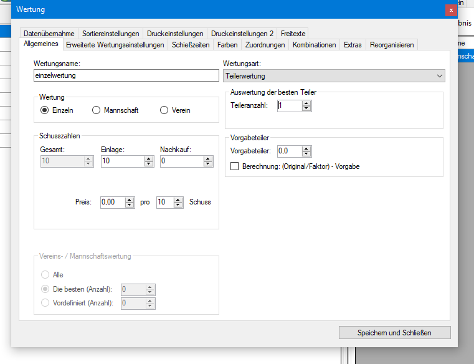Close the Wertung dialog window
474x364 pixels.
450,10
